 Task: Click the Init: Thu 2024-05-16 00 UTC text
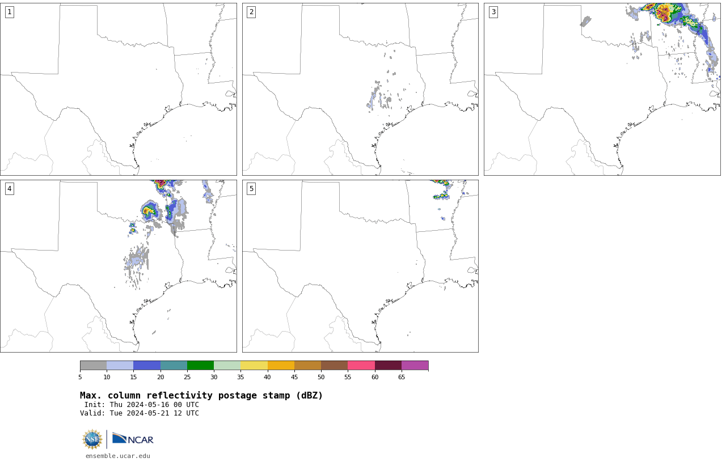[x=142, y=405]
